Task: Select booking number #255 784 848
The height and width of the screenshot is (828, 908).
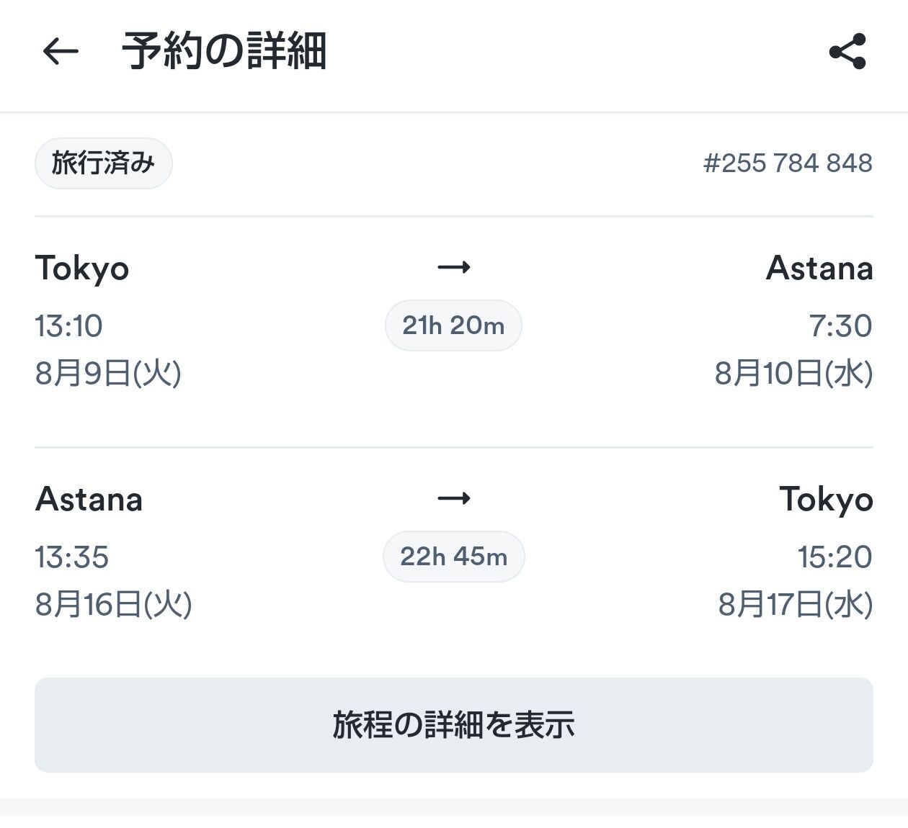Action: 788,163
